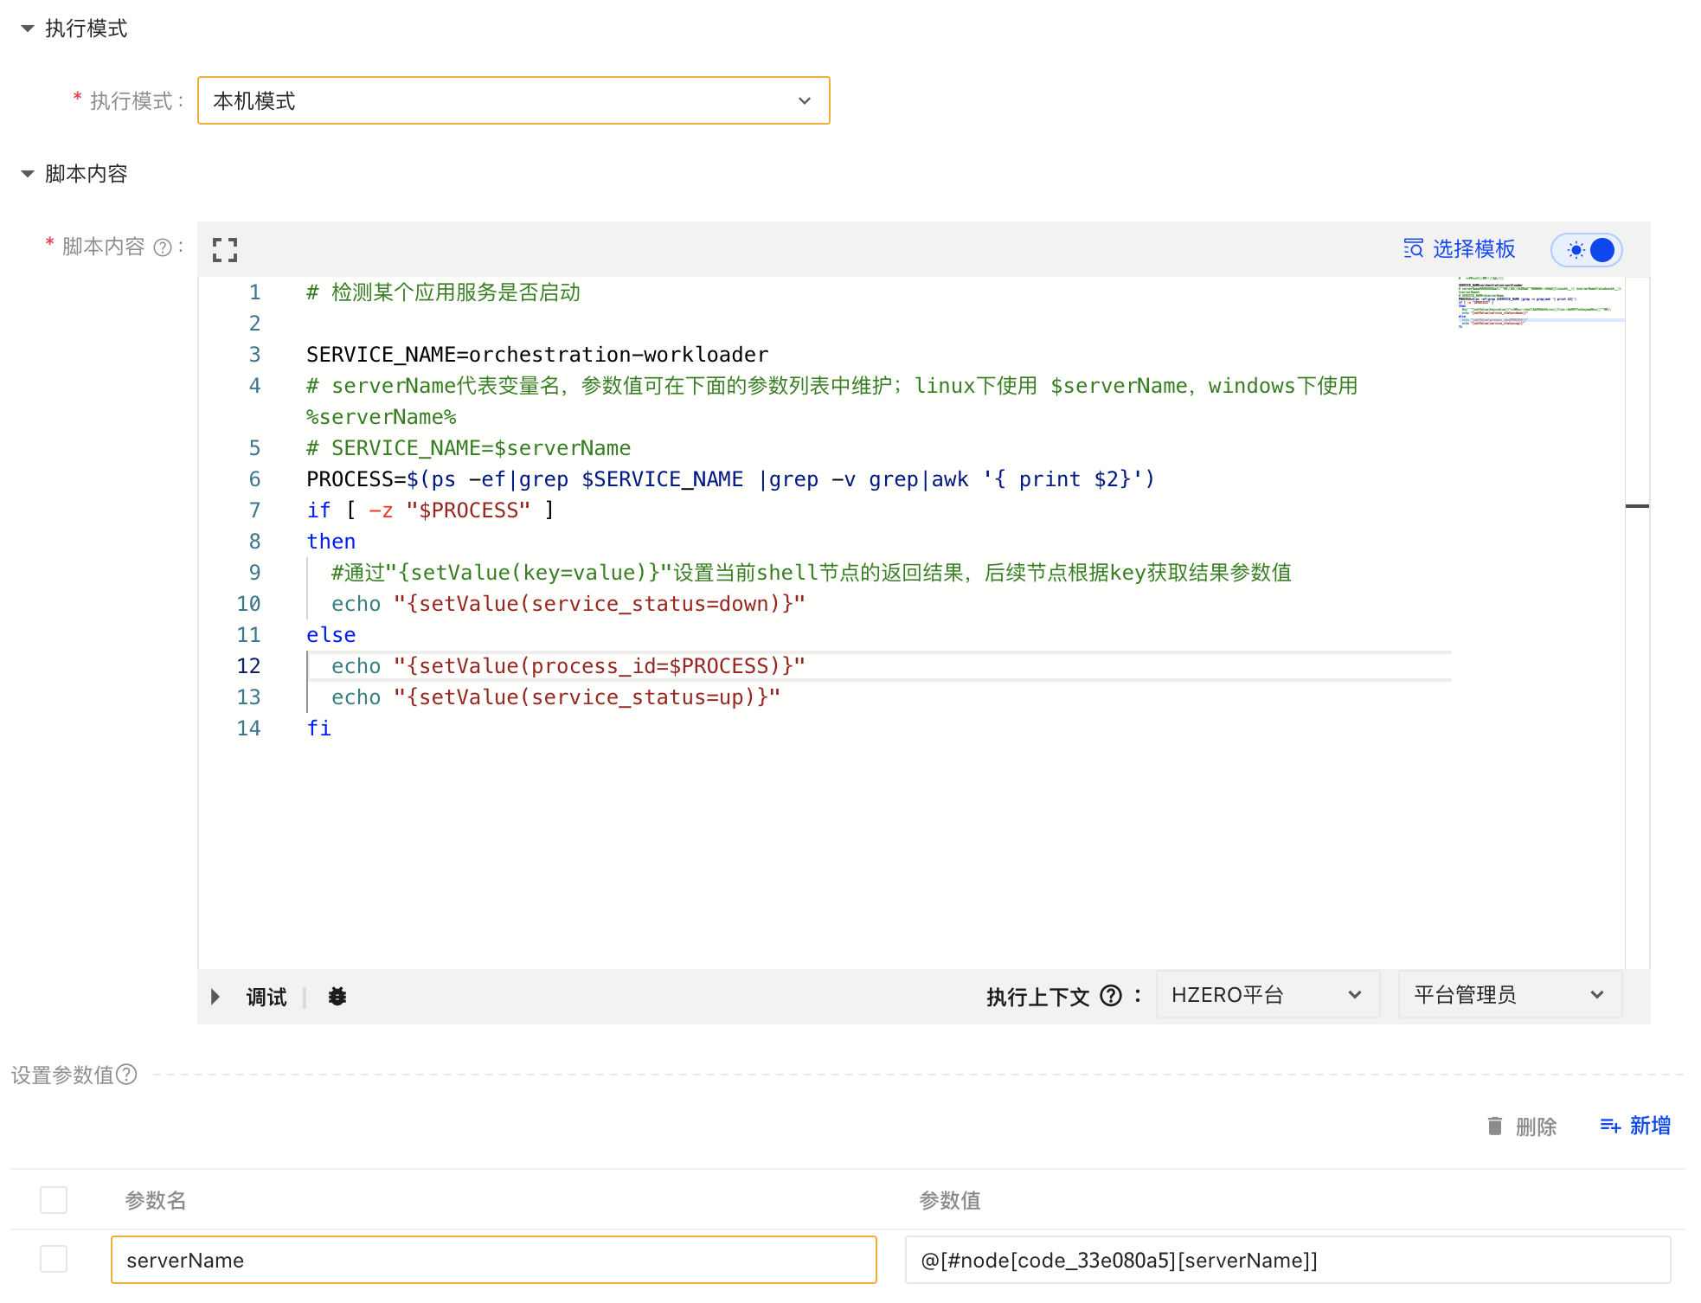This screenshot has width=1701, height=1303.
Task: Click help icon next to 脚本内容
Action: (x=163, y=247)
